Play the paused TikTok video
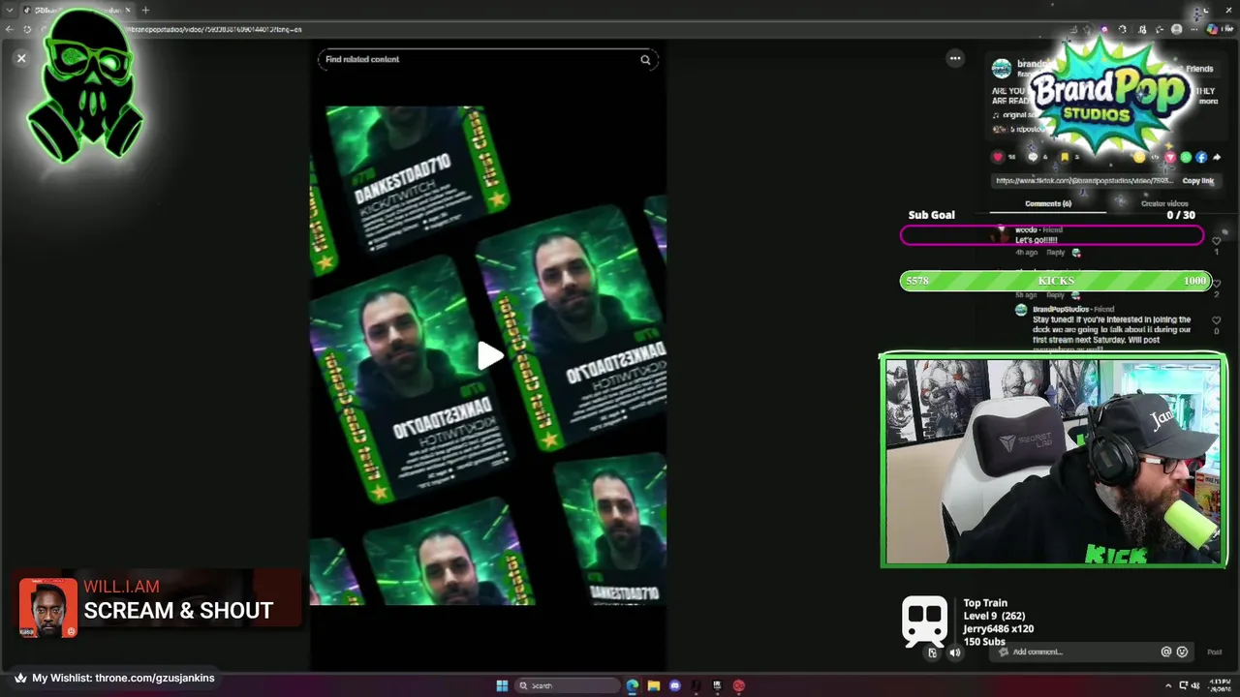1240x697 pixels. [x=489, y=356]
